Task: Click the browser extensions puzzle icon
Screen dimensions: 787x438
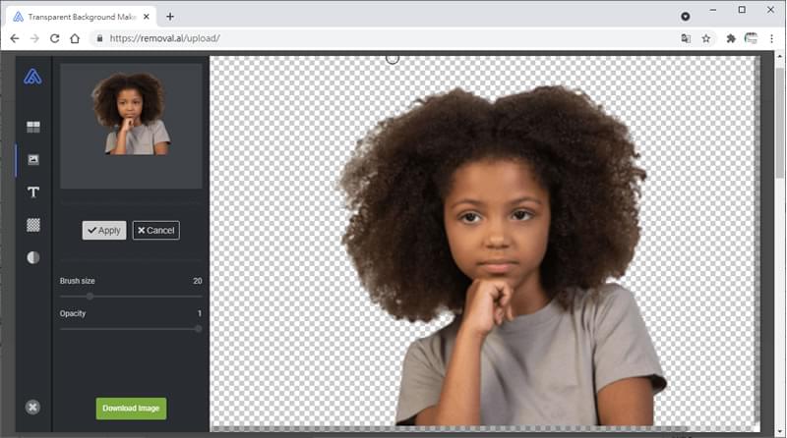Action: tap(730, 38)
